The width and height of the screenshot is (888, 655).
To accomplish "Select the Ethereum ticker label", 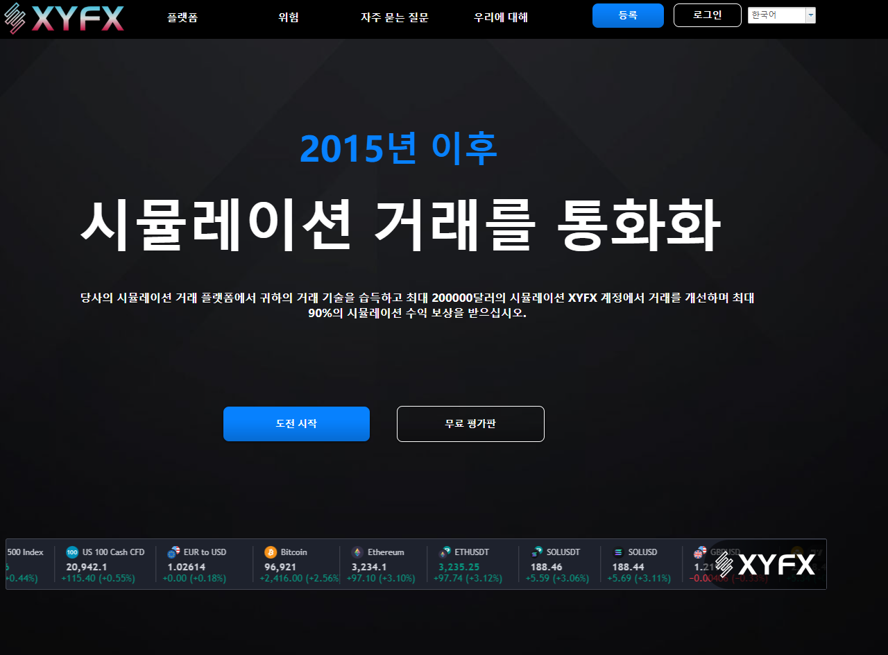I will [x=386, y=552].
